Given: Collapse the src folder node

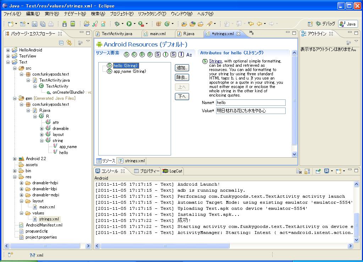Looking at the screenshot, I should click(x=15, y=68).
